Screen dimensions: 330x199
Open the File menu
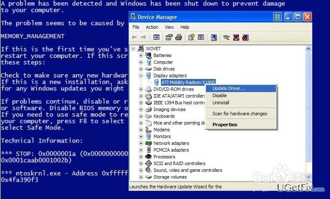[136, 27]
